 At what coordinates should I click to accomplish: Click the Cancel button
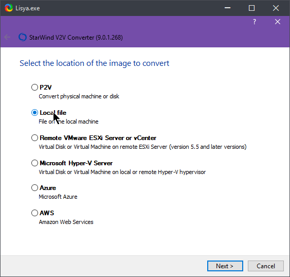266,266
